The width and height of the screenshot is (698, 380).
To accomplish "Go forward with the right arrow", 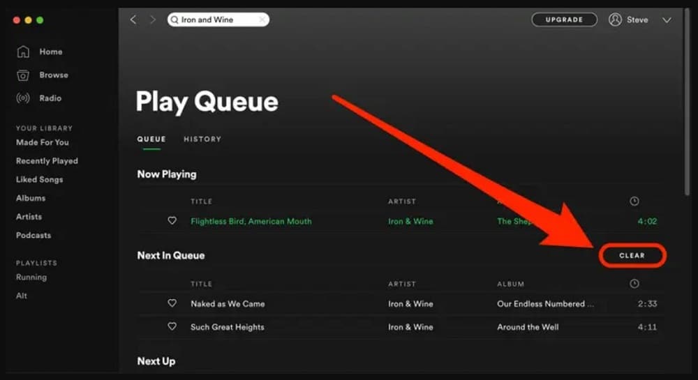I will pos(153,20).
